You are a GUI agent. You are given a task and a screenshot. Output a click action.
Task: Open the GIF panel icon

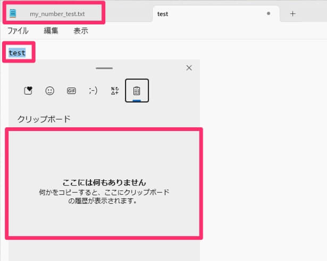[x=71, y=91]
